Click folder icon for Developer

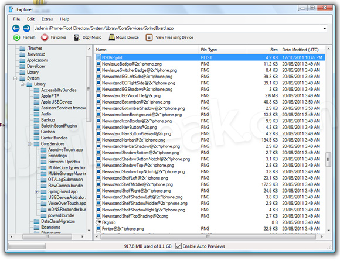(x=22, y=67)
